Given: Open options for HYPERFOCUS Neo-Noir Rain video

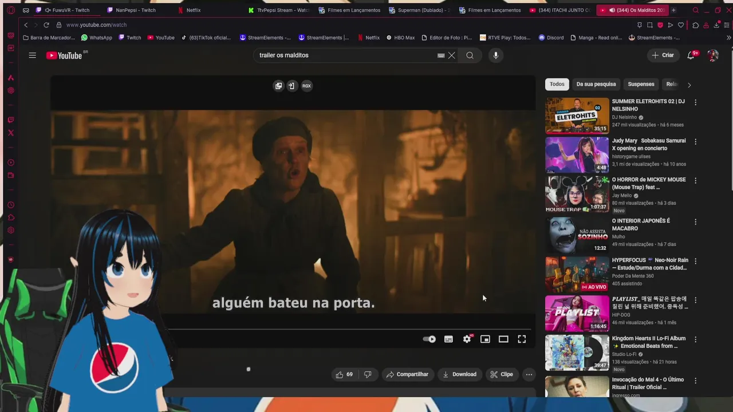Looking at the screenshot, I should (695, 261).
